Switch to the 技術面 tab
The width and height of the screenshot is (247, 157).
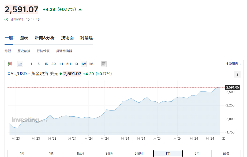pos(67,38)
